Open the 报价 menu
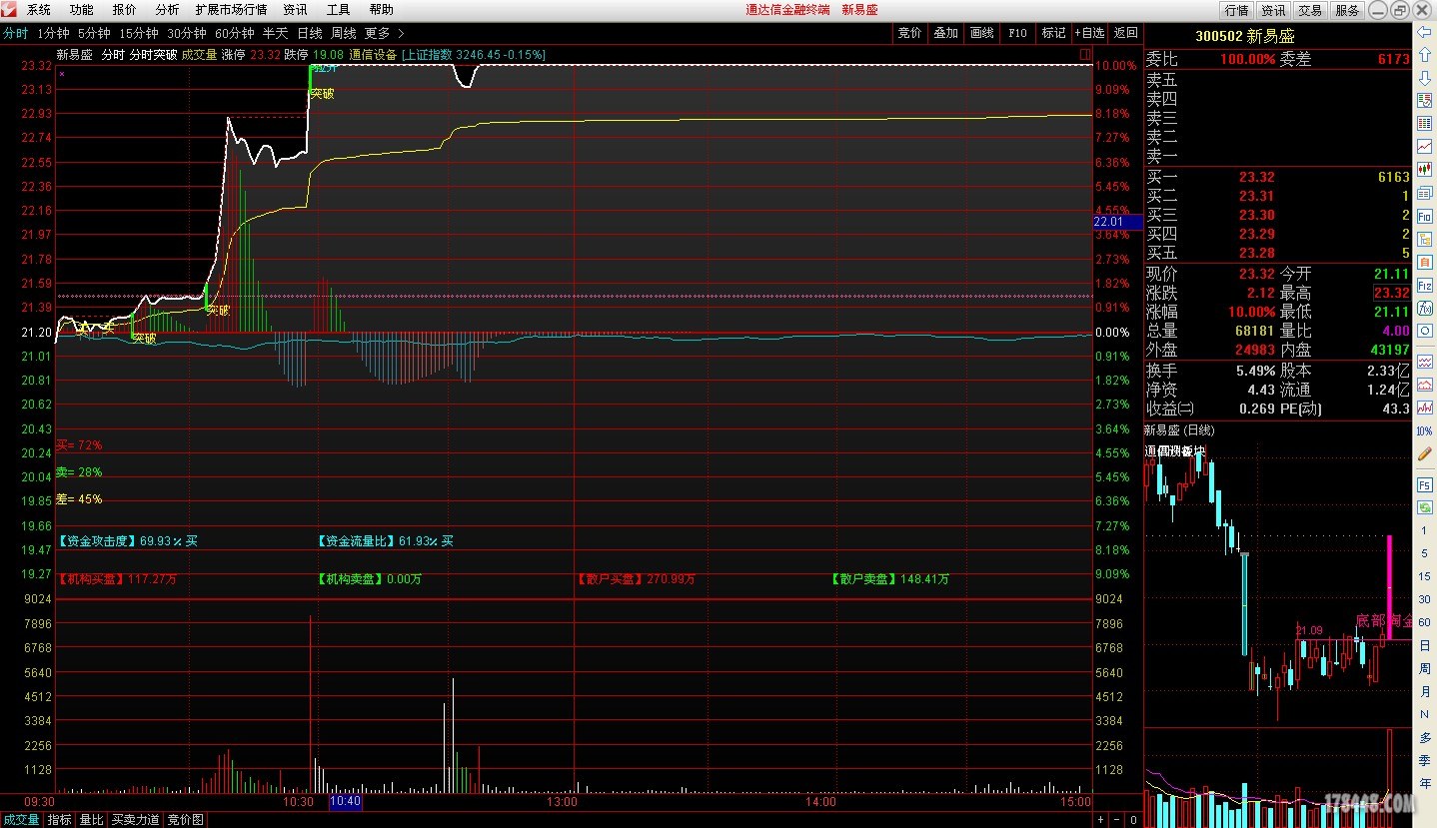The image size is (1437, 828). coord(125,10)
